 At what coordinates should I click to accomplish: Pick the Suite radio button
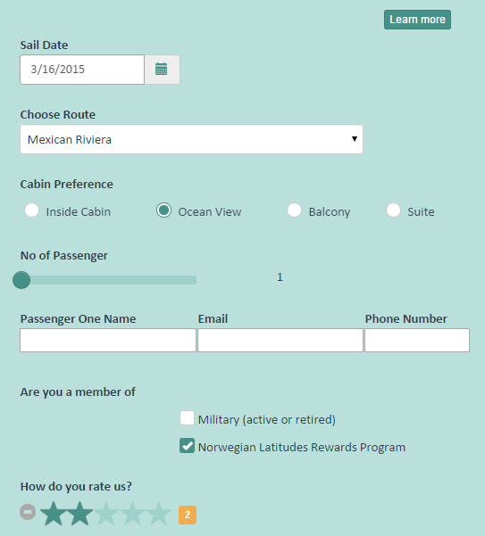[x=394, y=210]
